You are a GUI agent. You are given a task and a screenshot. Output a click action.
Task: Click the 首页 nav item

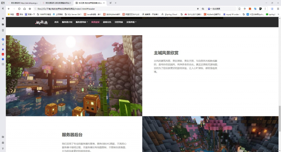[x=57, y=22]
